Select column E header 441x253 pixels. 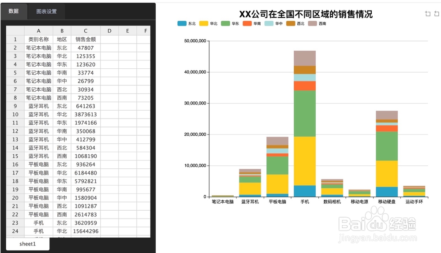point(127,31)
